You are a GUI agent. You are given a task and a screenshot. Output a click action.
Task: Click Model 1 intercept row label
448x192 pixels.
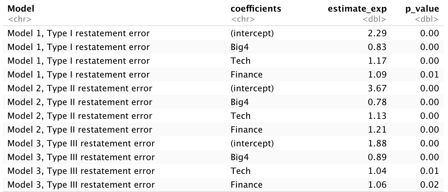(78, 34)
